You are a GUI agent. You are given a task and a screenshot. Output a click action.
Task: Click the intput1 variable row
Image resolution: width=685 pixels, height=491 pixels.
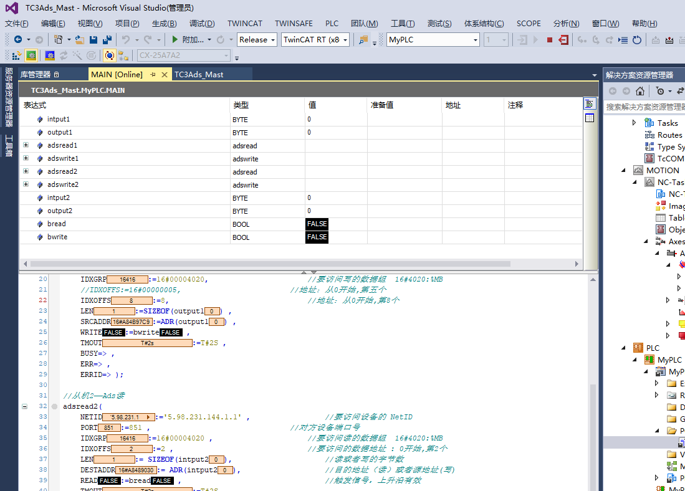coord(300,119)
